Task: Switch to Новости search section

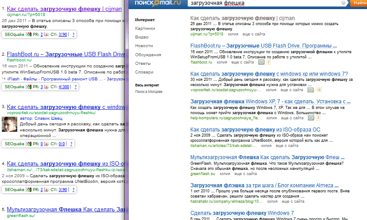Action: tap(144, 46)
